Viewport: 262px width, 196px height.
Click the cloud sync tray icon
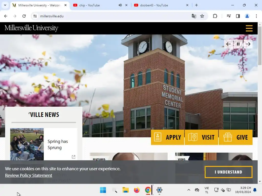click(x=197, y=190)
